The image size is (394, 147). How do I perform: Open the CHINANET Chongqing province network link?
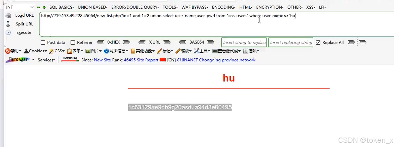tap(216, 60)
